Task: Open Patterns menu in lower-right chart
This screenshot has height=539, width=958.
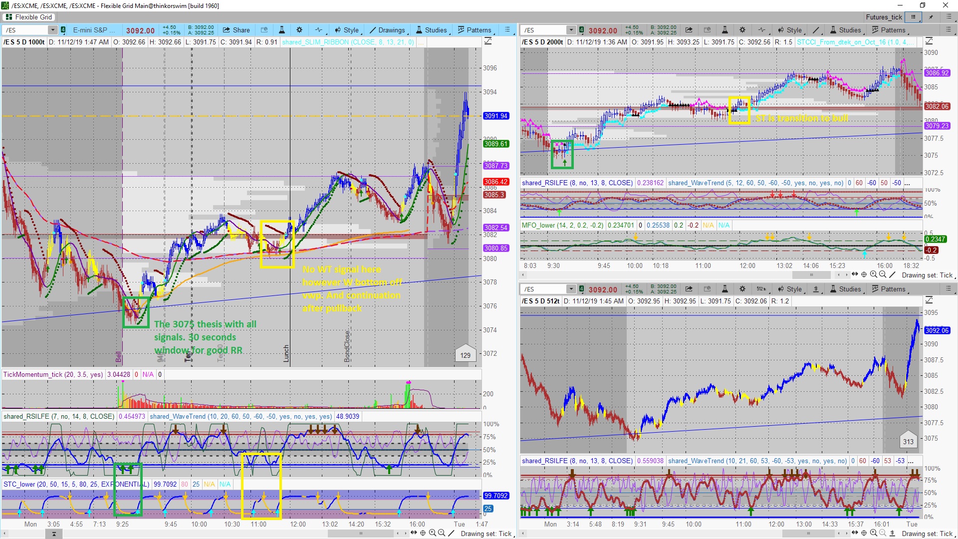Action: [x=890, y=289]
